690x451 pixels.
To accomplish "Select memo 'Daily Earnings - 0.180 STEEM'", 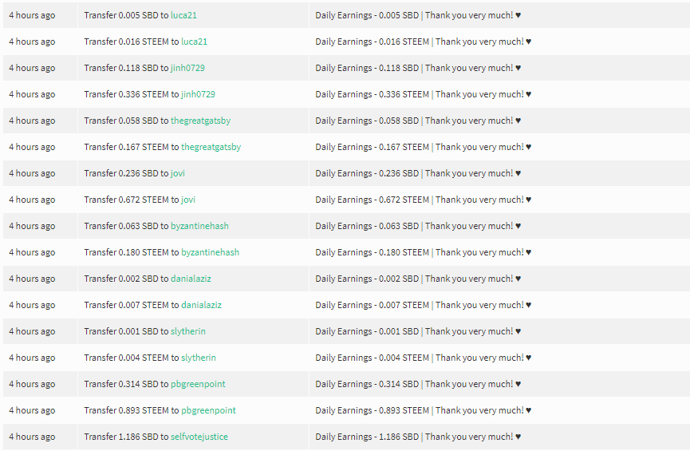I will 373,253.
